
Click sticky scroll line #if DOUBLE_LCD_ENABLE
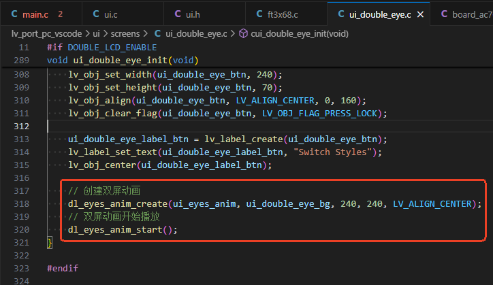click(x=102, y=48)
